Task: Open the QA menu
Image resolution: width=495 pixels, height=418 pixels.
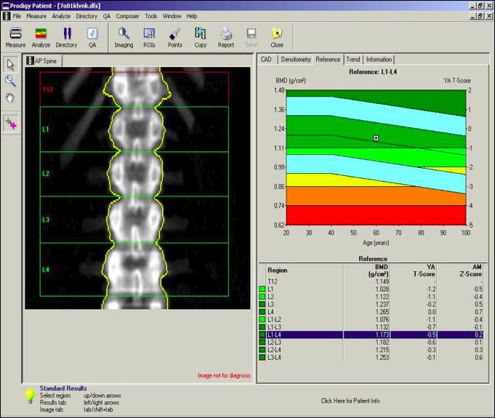Action: (x=107, y=16)
